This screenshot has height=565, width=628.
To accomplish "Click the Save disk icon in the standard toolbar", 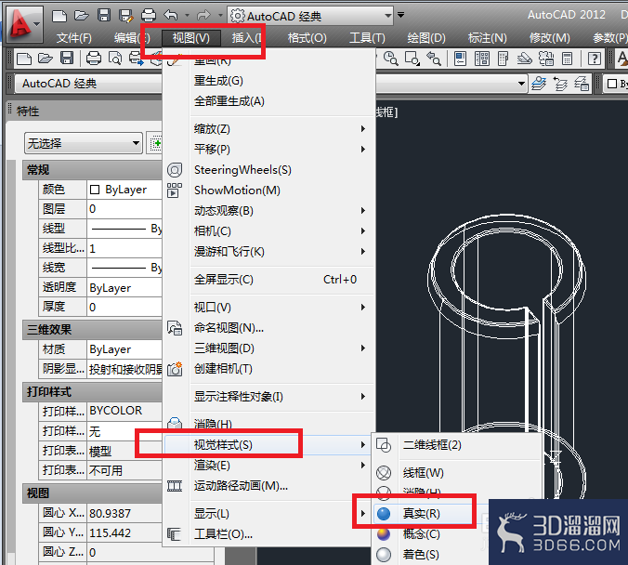I will 67,59.
